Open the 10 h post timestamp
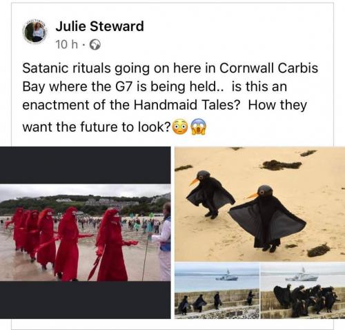This screenshot has height=330, width=345. pos(67,44)
